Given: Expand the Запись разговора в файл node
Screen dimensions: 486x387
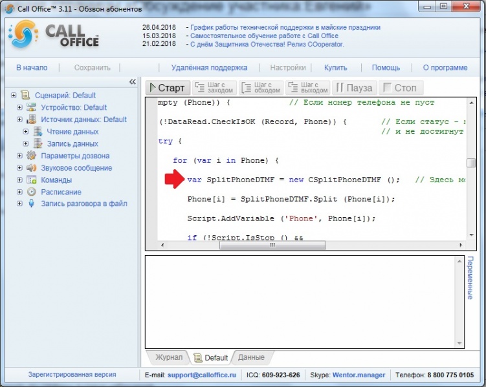Looking at the screenshot, I should (x=19, y=204).
